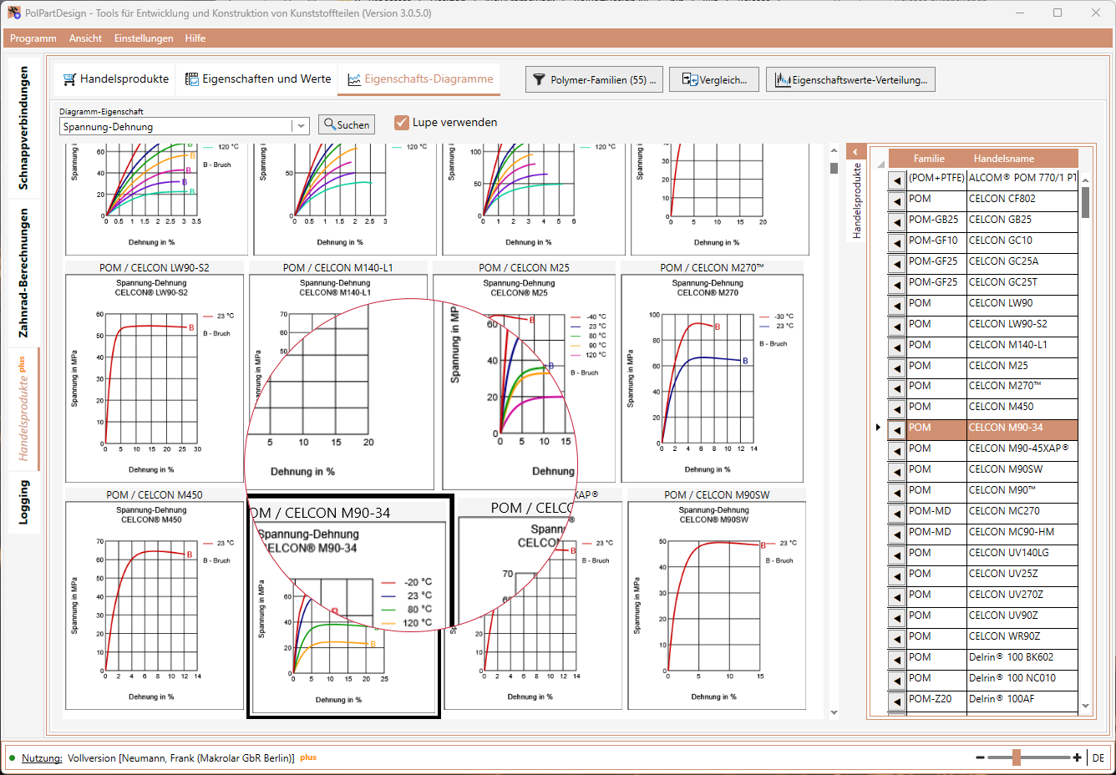The width and height of the screenshot is (1116, 775).
Task: Switch to the 'Eigenschaften und Werte' tab
Action: [x=258, y=79]
